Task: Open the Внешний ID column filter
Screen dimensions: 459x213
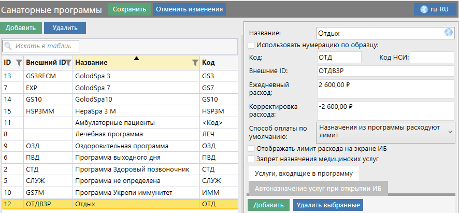Action: [69, 63]
